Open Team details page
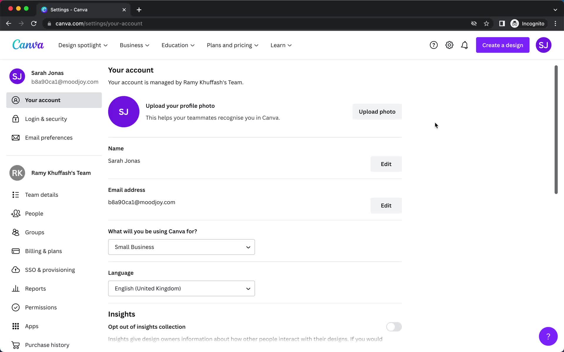The width and height of the screenshot is (564, 352). [54, 195]
